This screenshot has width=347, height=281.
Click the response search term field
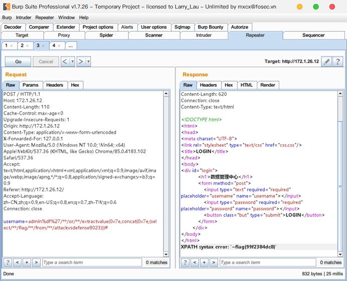tap(268, 262)
